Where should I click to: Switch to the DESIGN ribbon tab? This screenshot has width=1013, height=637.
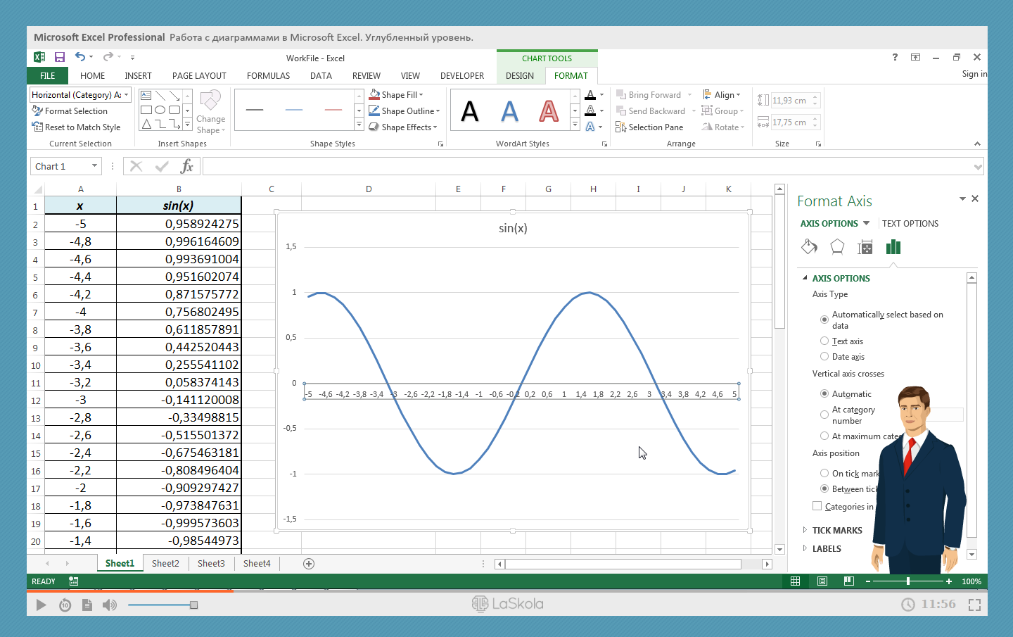pyautogui.click(x=519, y=76)
